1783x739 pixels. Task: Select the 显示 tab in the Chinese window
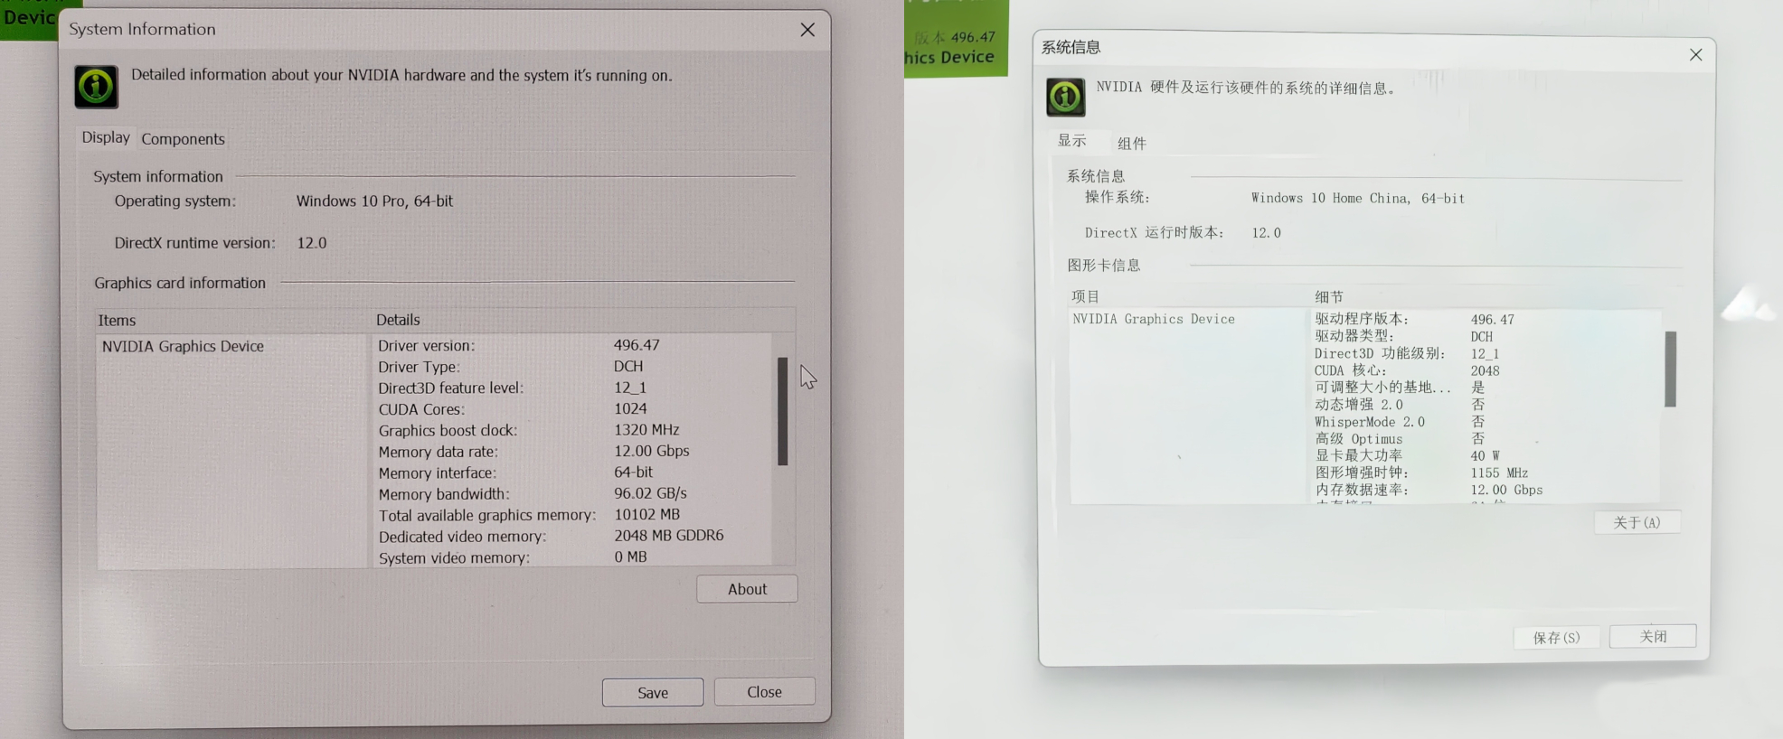[x=1072, y=141]
